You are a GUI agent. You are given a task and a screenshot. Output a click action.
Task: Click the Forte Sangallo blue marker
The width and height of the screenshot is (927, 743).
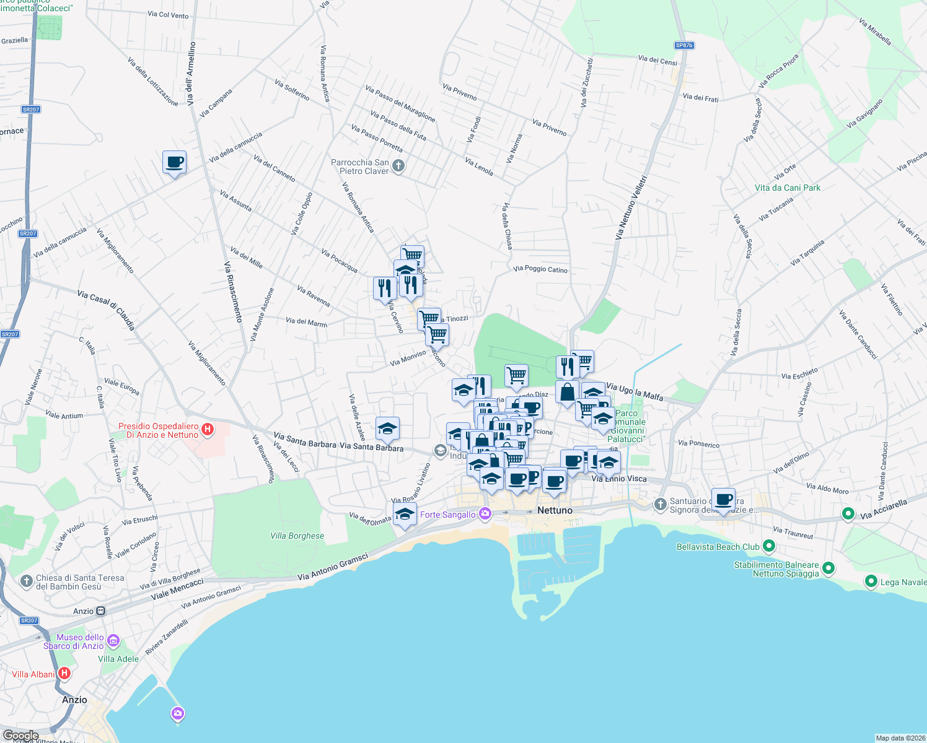[x=485, y=514]
